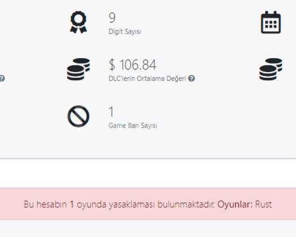
Task: Click the $ 106.84 value
Action: (x=132, y=65)
